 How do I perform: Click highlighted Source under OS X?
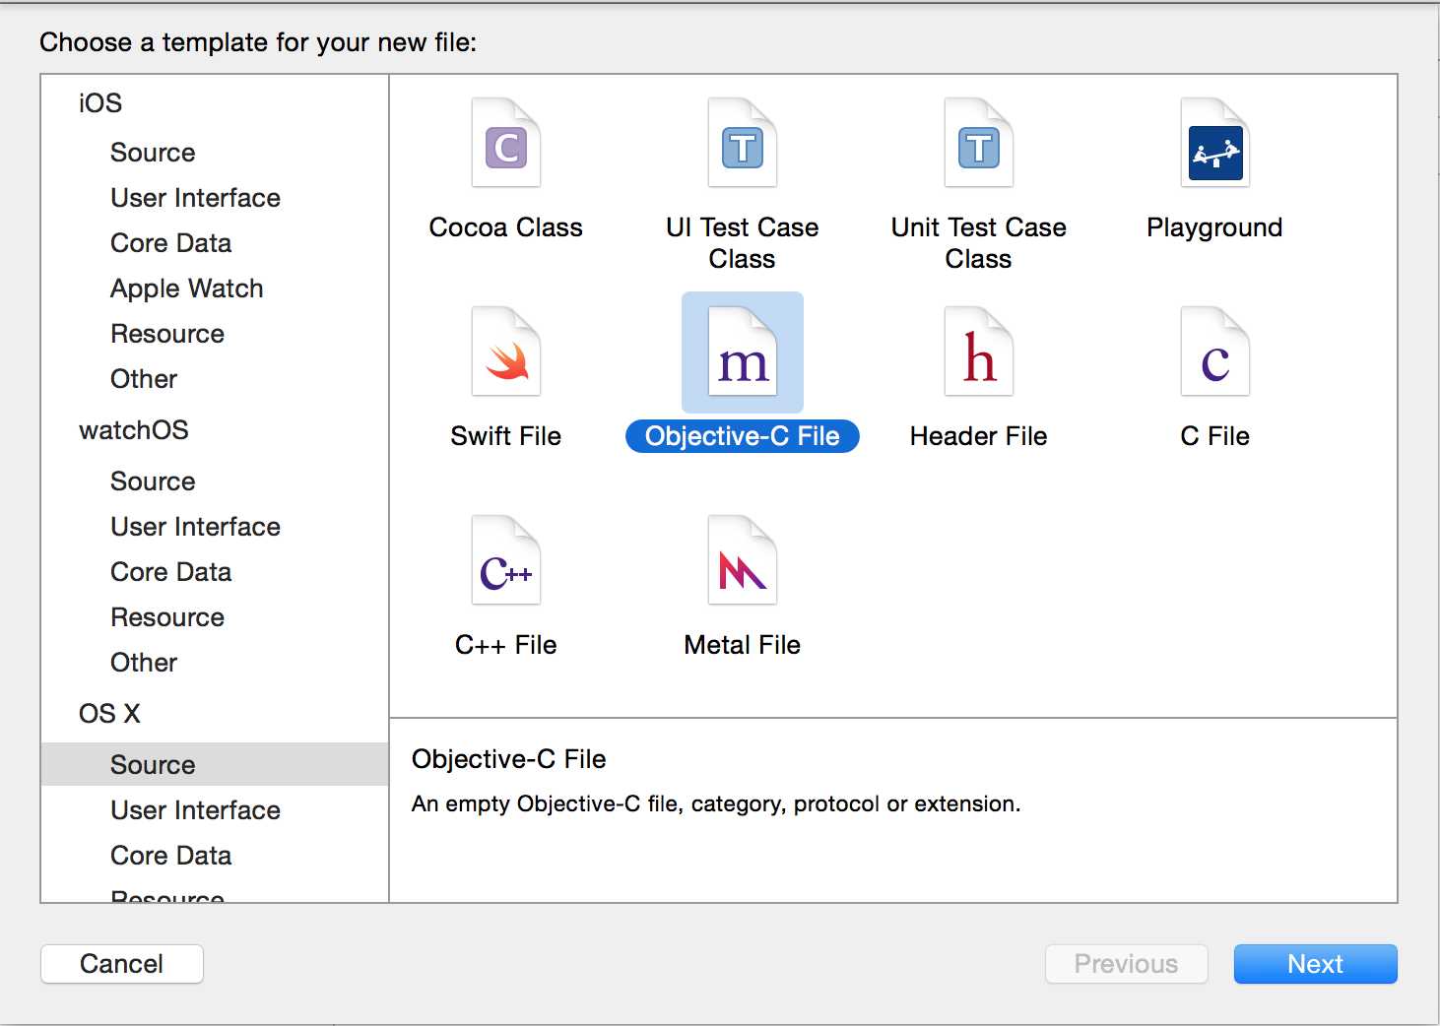215,764
